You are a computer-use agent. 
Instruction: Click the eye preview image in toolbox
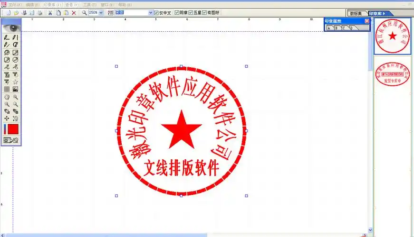coord(11,28)
